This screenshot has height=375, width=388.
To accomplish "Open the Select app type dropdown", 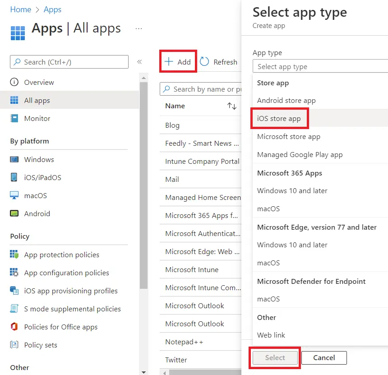I will (320, 66).
